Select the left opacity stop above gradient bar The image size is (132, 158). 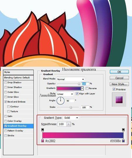(x=43, y=130)
